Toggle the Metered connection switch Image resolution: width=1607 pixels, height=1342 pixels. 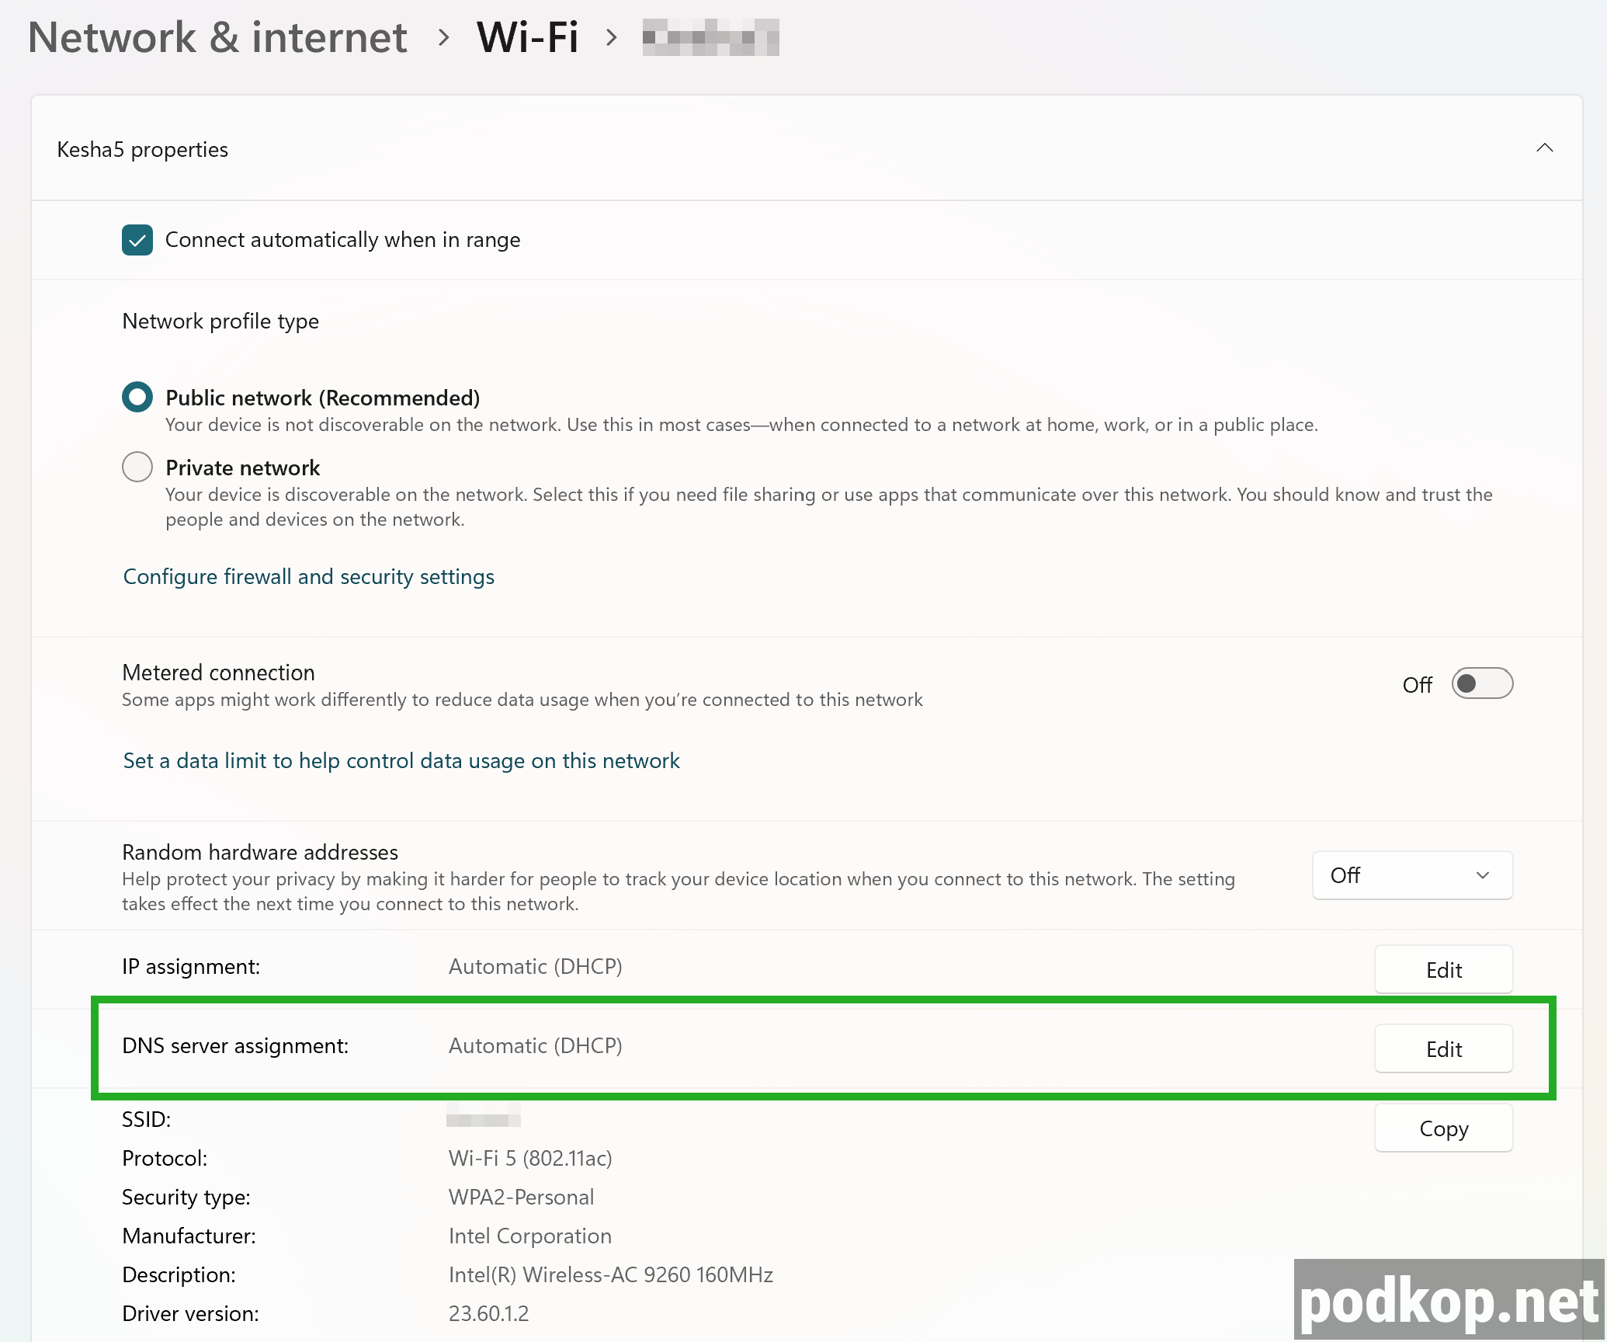1481,684
